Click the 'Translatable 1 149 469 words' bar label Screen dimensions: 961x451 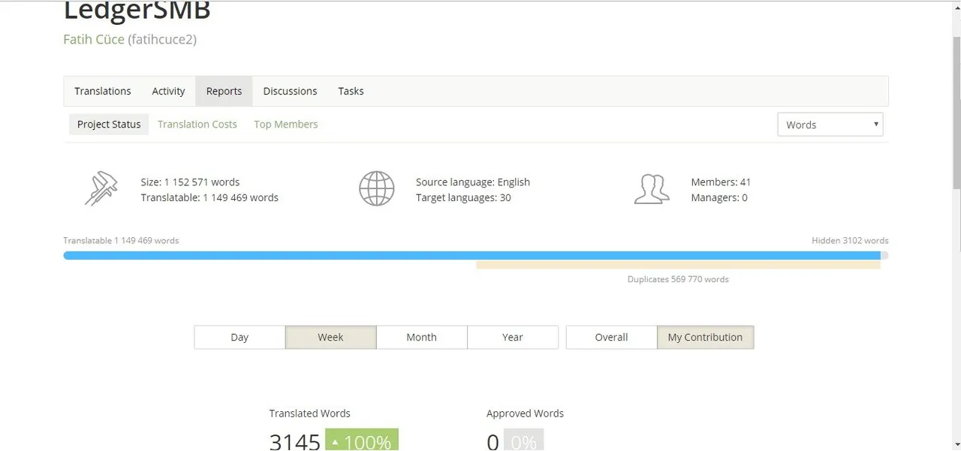click(x=121, y=241)
